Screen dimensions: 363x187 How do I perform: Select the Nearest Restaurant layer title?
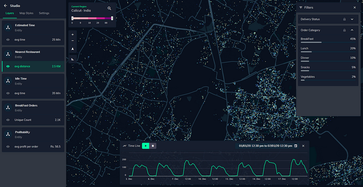(28, 52)
